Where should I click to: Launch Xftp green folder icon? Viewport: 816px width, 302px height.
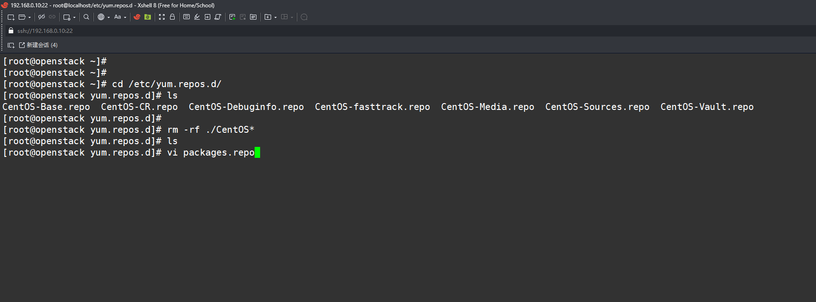pos(148,17)
